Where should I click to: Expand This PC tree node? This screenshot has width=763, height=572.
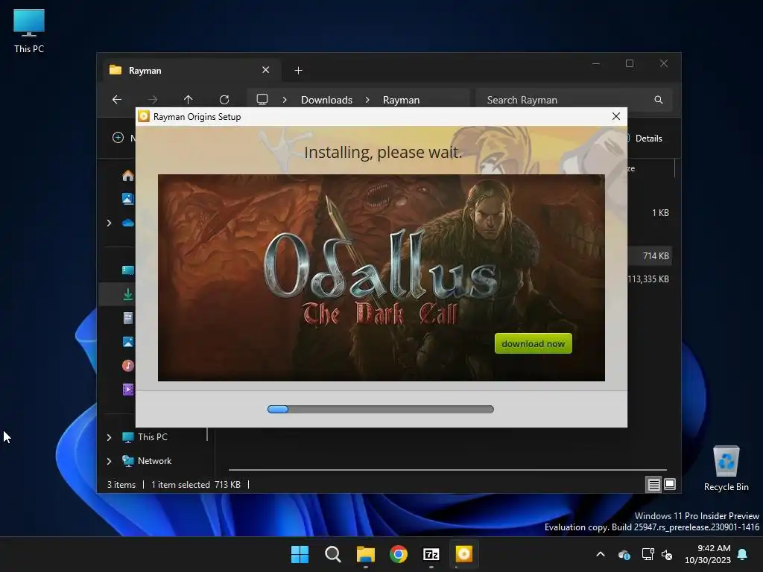click(x=109, y=437)
